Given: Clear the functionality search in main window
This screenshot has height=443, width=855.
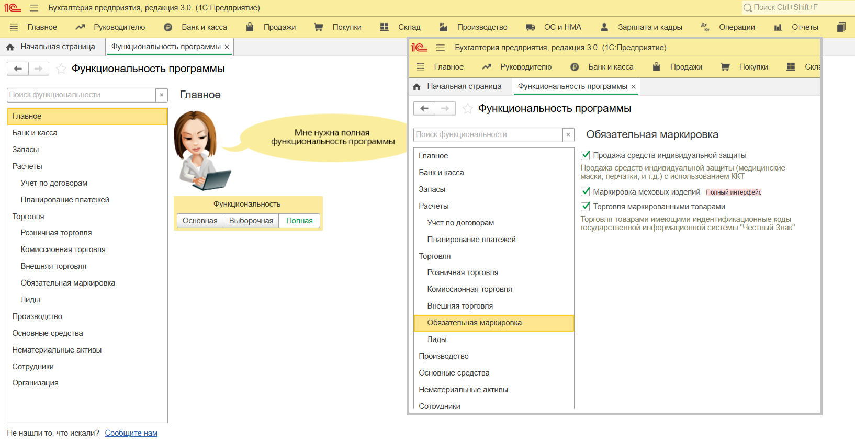Looking at the screenshot, I should pyautogui.click(x=162, y=95).
